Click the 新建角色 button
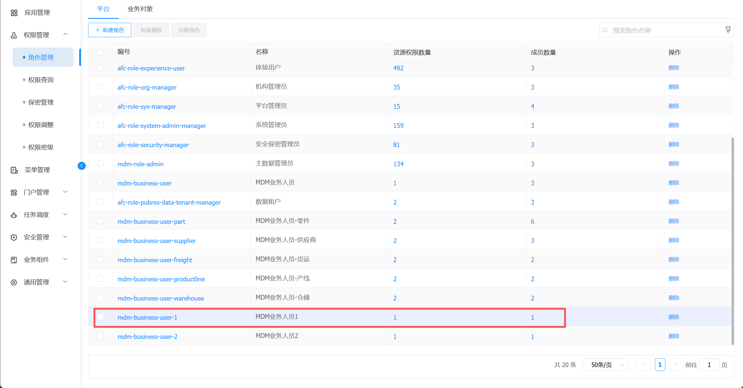Screen dimensions: 743x388 pos(110,30)
